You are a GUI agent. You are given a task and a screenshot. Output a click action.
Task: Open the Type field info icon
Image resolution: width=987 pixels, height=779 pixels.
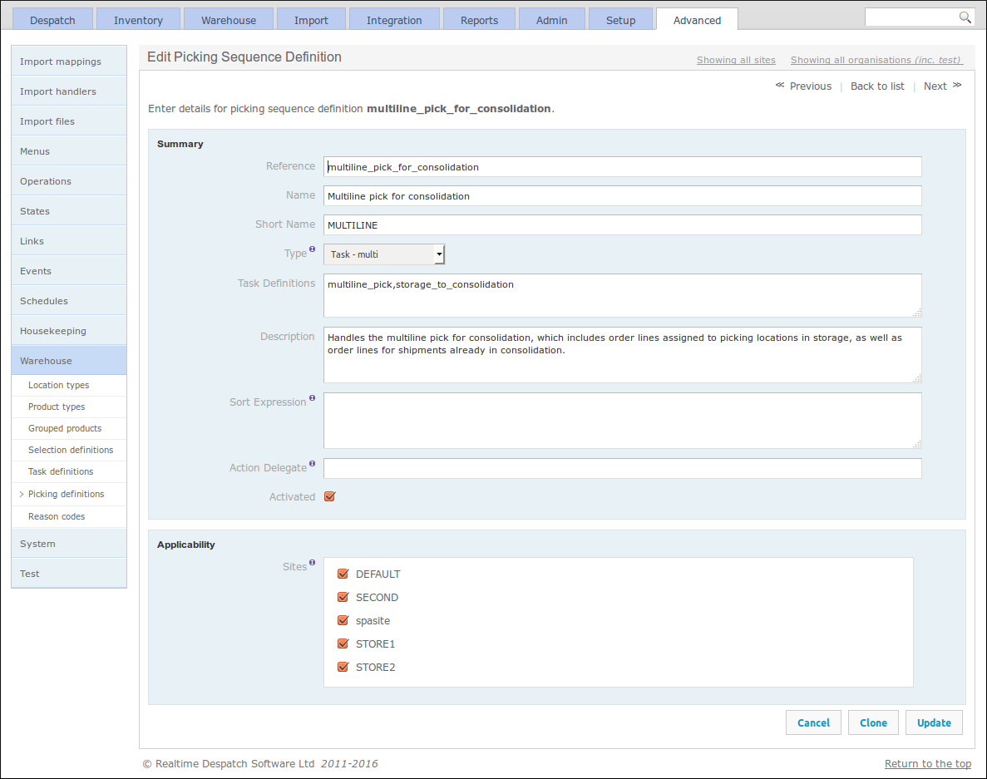click(312, 249)
